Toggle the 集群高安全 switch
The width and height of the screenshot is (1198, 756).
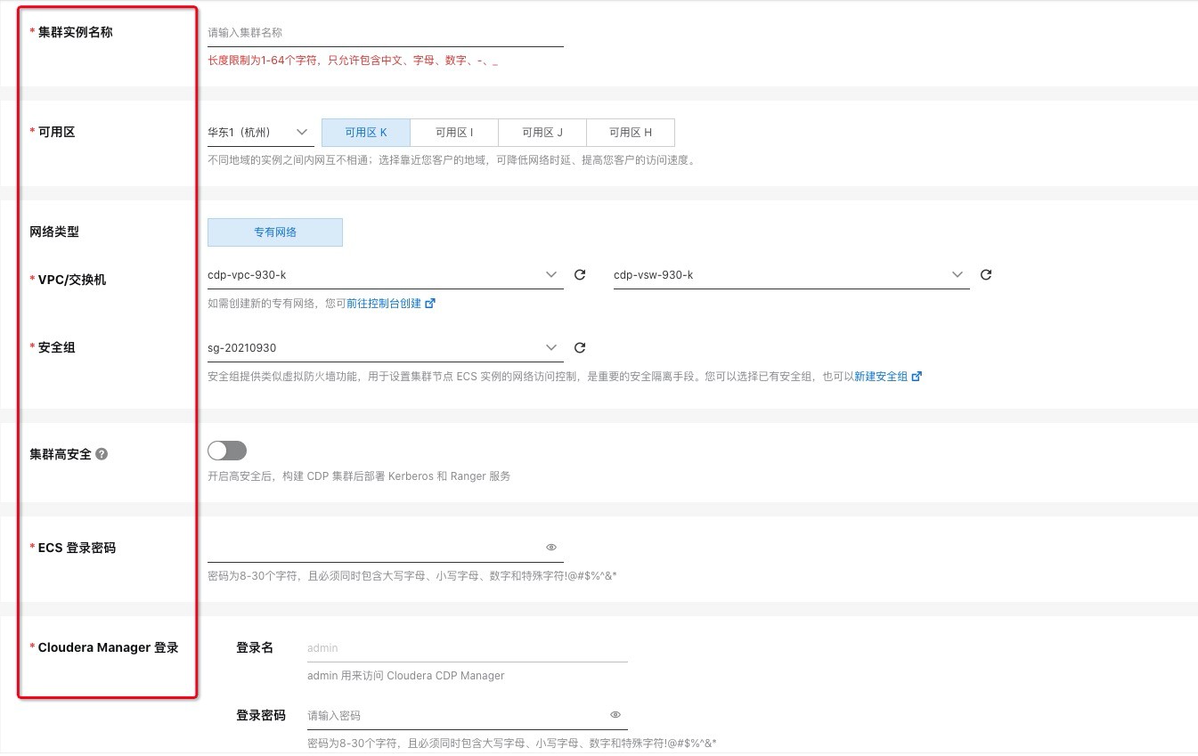[227, 451]
